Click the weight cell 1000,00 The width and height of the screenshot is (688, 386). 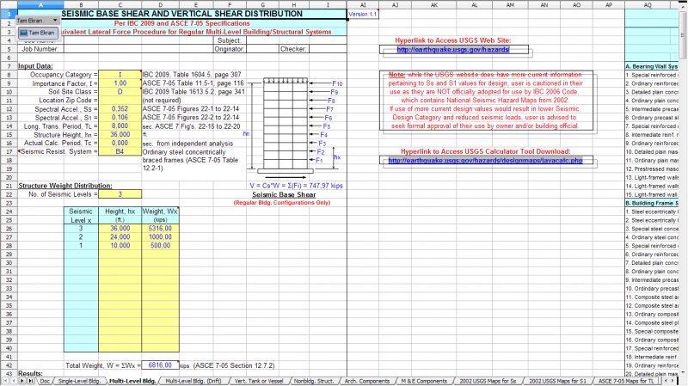[x=160, y=237]
